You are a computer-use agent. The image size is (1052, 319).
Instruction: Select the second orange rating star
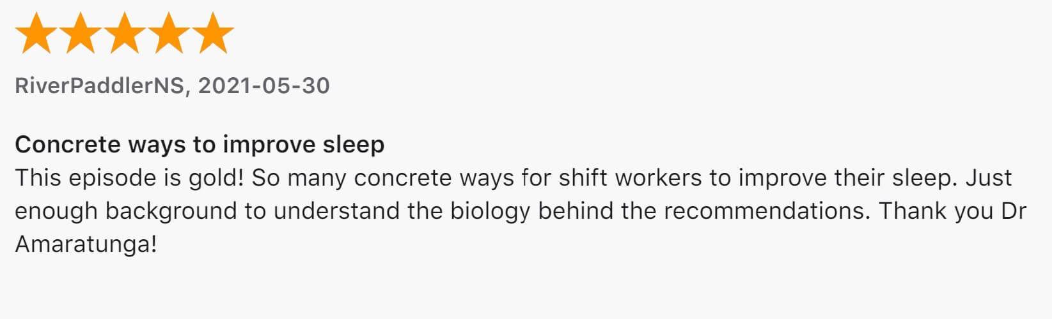click(x=81, y=33)
